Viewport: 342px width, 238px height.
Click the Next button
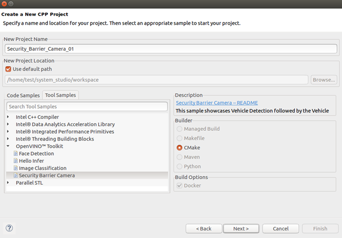click(x=241, y=229)
